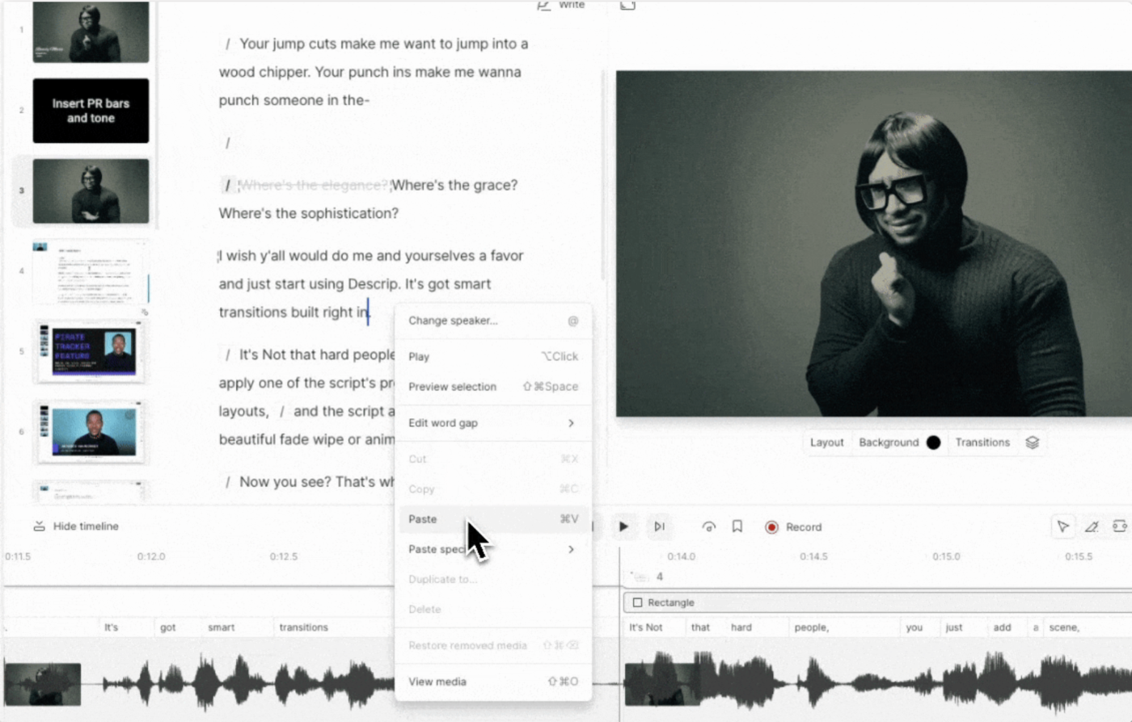Select Paste in the context menu
The image size is (1132, 722).
coord(492,519)
